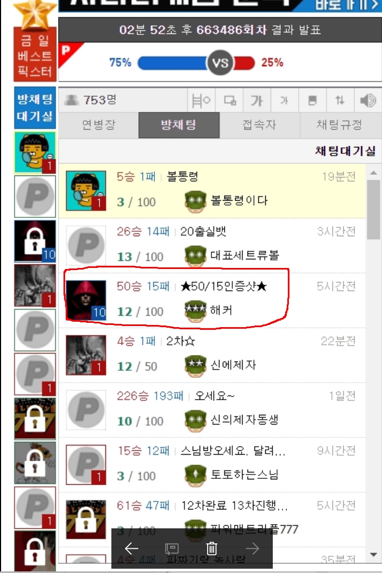
Task: Open the 20출실뱃 room by 대표세트류볼
Action: click(x=212, y=245)
